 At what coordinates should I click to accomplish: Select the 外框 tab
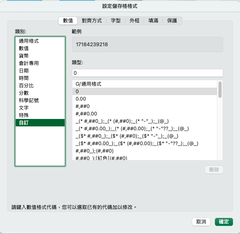[134, 20]
